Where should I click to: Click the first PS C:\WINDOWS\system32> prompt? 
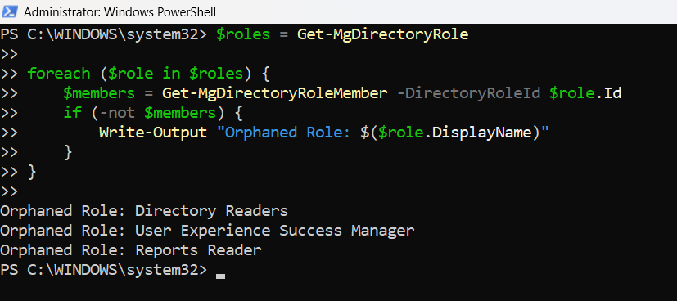[104, 34]
